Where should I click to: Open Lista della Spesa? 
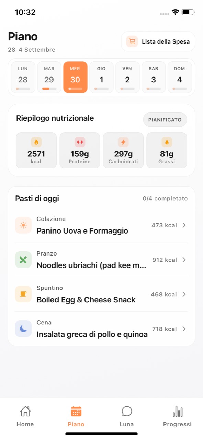tap(158, 42)
